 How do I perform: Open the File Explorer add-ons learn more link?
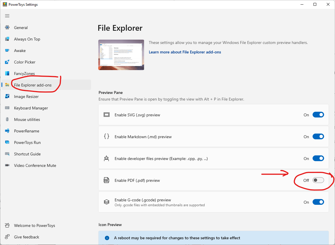[185, 52]
